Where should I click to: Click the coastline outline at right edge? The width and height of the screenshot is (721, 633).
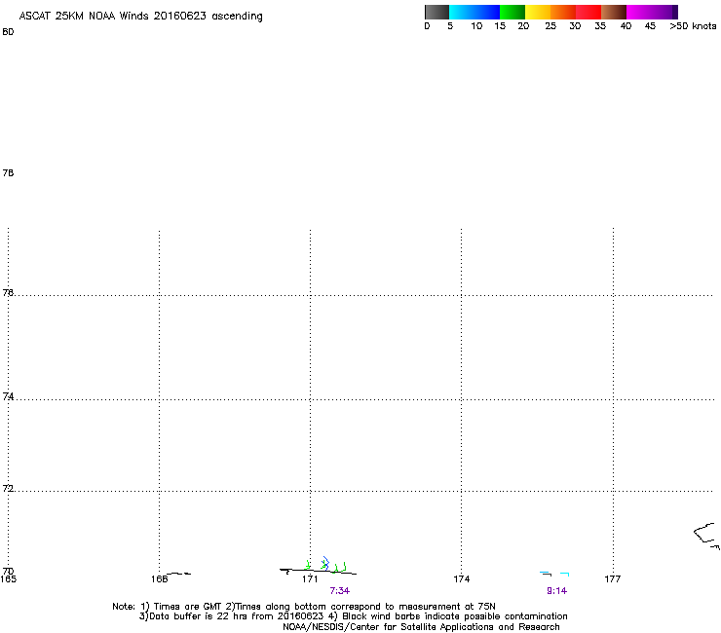pos(706,536)
